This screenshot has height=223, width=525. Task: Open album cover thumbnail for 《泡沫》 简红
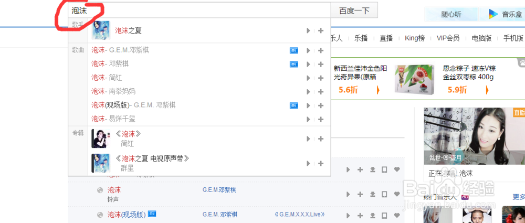click(x=101, y=139)
